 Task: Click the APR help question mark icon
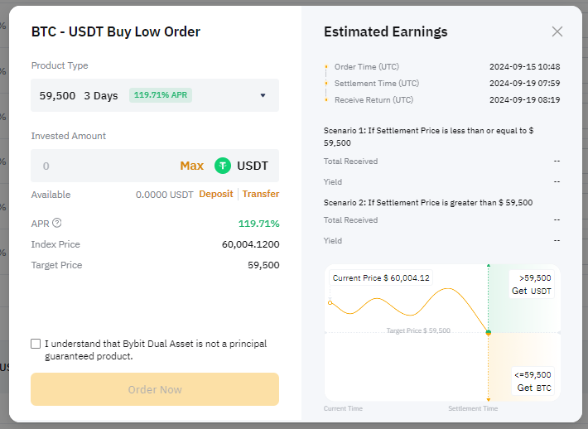57,223
